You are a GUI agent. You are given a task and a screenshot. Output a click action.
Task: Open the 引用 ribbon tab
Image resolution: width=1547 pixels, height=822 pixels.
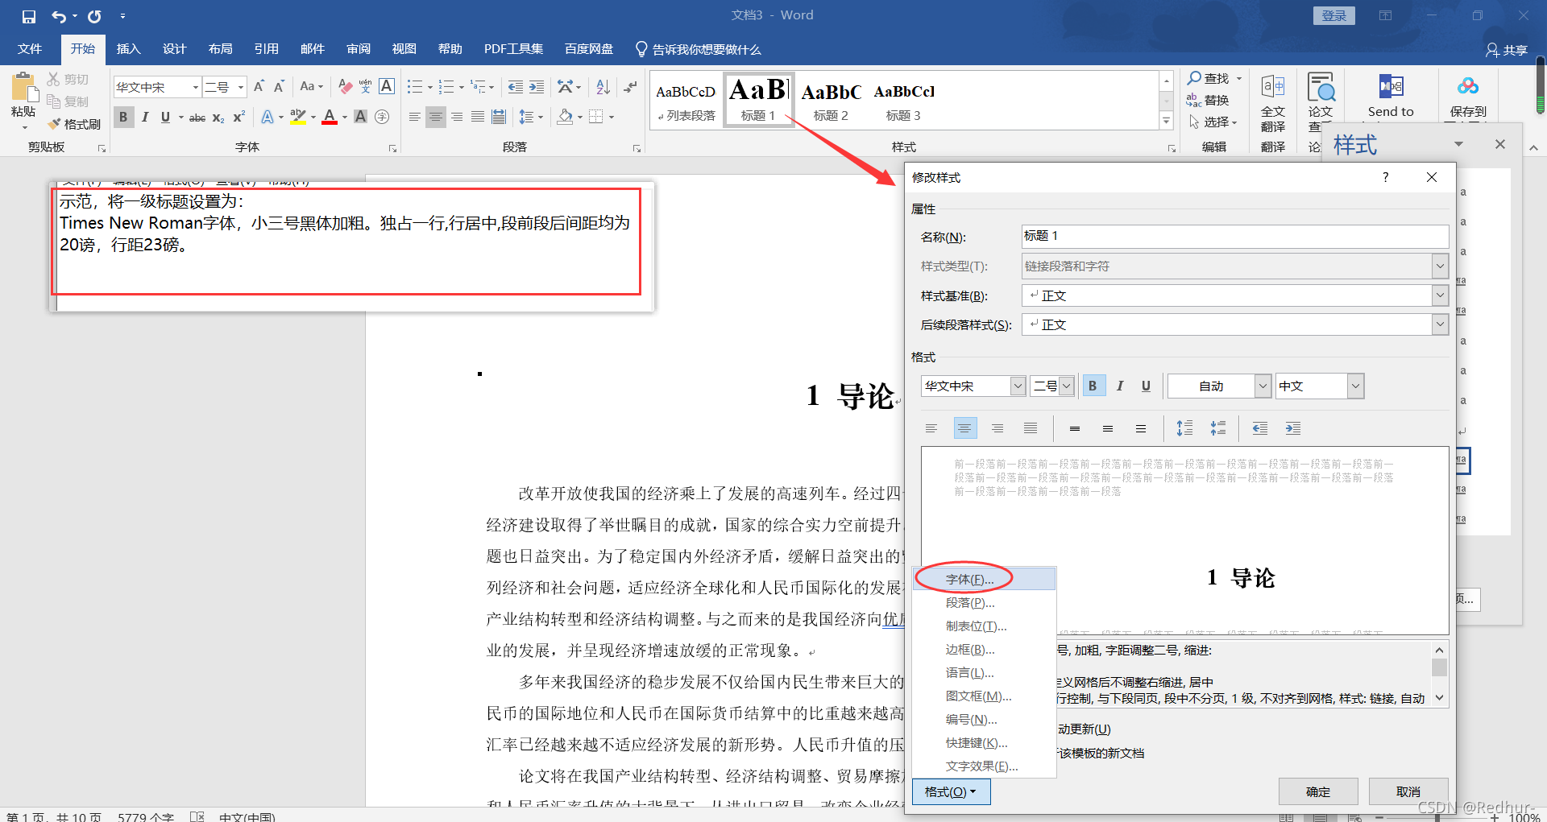click(266, 49)
